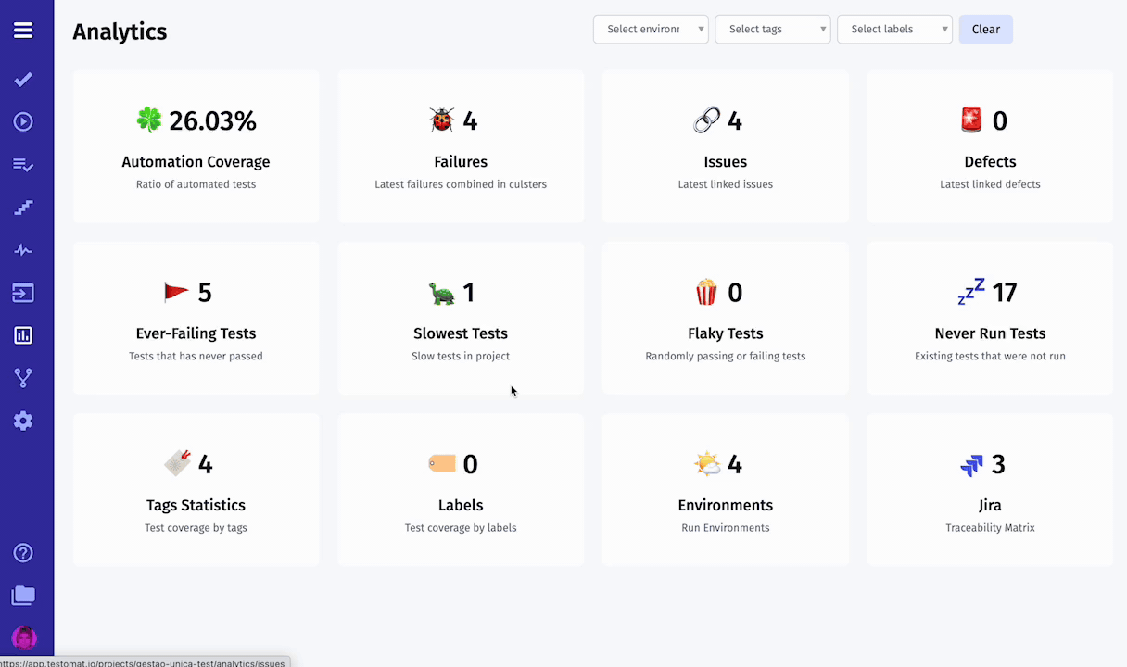1127x667 pixels.
Task: Open the Failures analytics card
Action: [x=461, y=146]
